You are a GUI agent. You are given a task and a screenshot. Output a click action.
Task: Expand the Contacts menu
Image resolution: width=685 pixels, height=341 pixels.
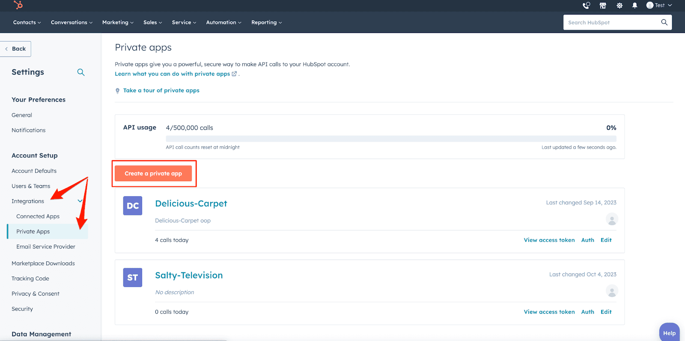click(27, 22)
